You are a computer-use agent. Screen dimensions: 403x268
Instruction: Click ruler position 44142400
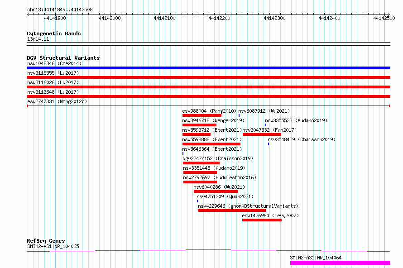[x=329, y=18]
